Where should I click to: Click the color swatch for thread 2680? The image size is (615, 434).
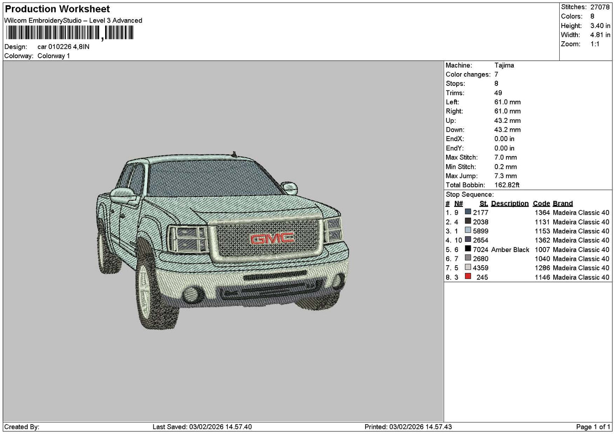click(x=468, y=258)
